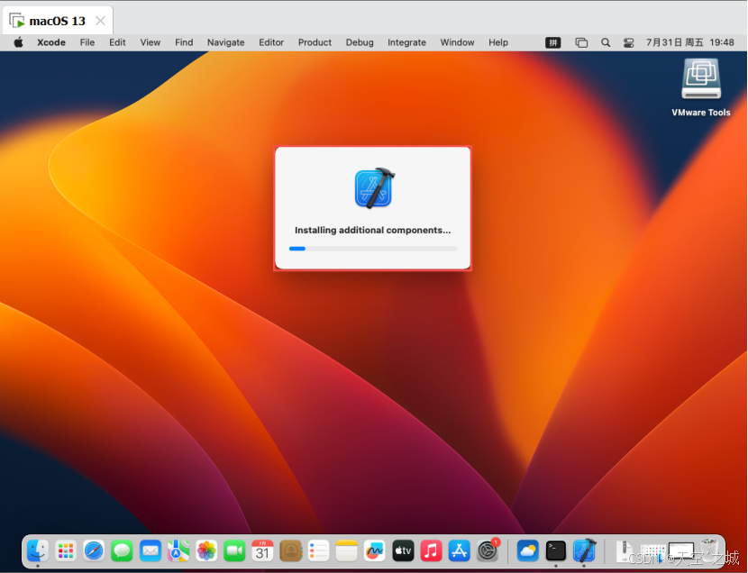The width and height of the screenshot is (748, 573).
Task: Click the Spotlight search icon
Action: [606, 42]
